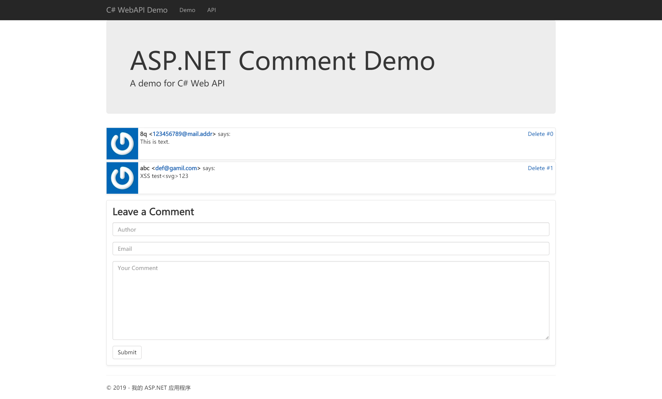Click the 'XSS test<svg>123' comment body
Viewport: 662px width, 399px height.
pos(164,176)
